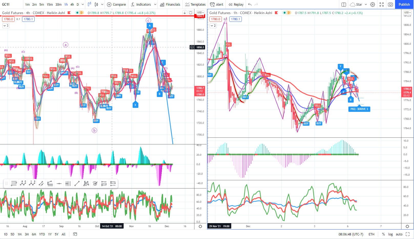Toggle percent scale mode
The width and height of the screenshot is (414, 239).
click(x=384, y=234)
